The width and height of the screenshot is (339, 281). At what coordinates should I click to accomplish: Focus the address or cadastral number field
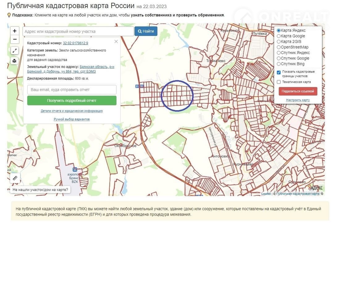coord(78,31)
